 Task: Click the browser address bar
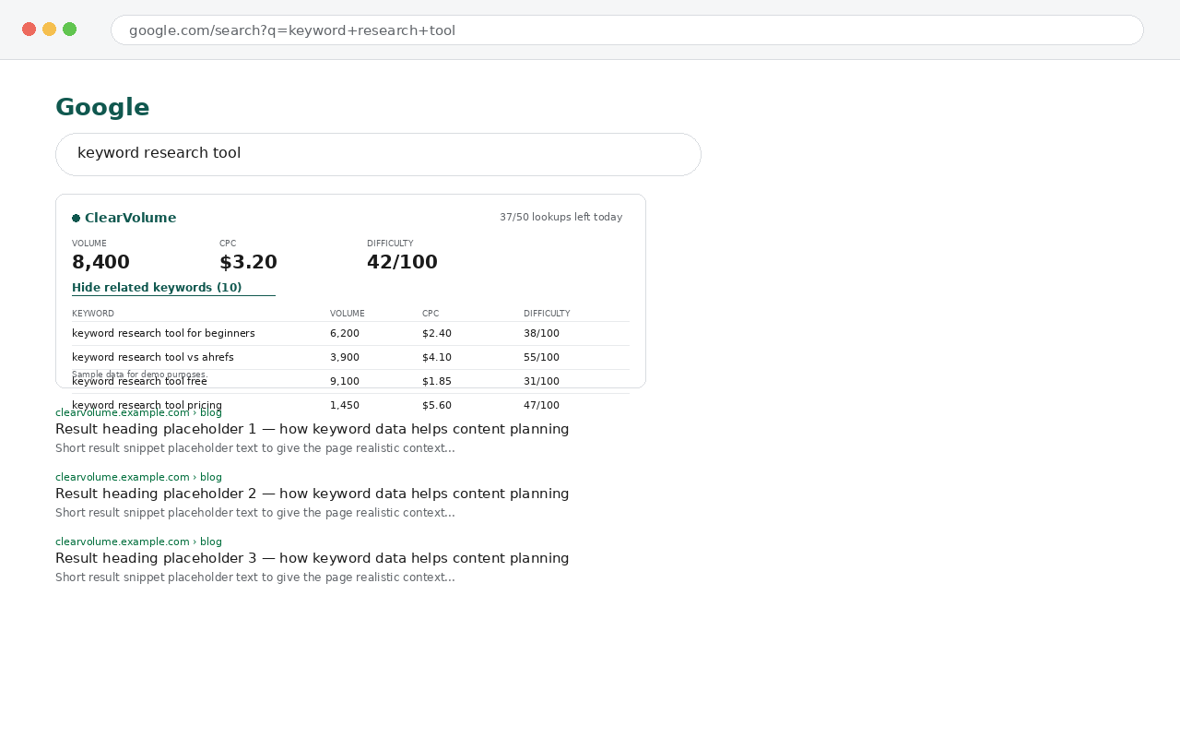[627, 30]
